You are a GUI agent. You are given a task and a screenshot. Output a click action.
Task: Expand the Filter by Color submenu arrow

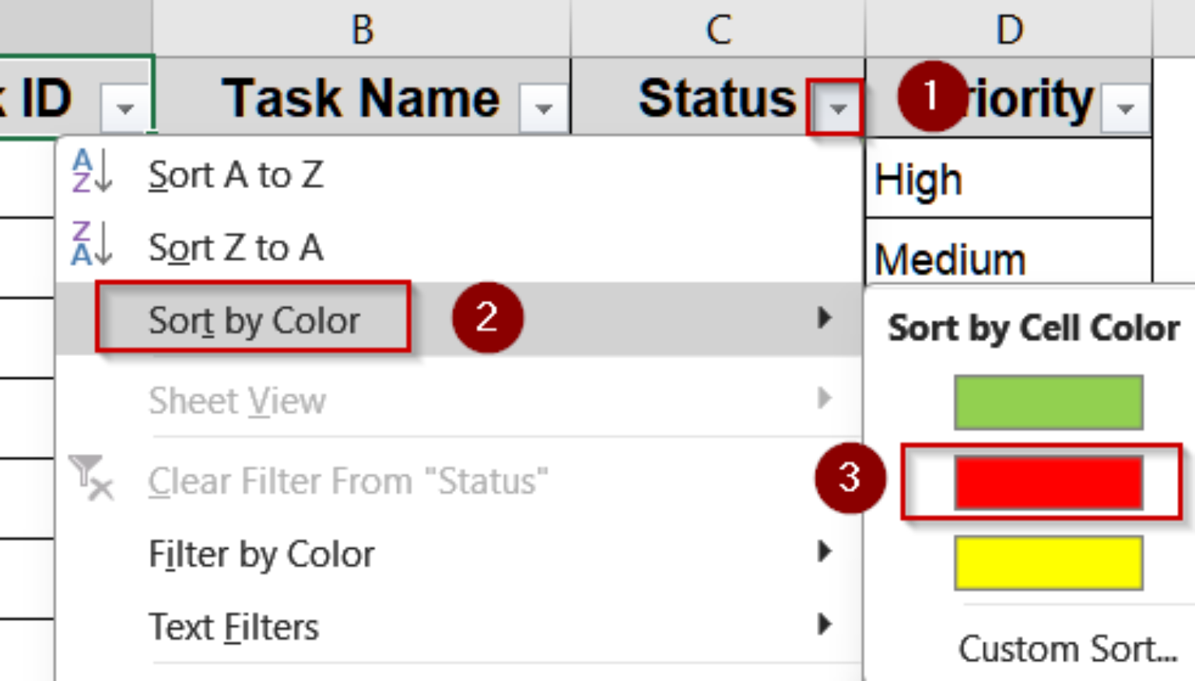pyautogui.click(x=823, y=553)
